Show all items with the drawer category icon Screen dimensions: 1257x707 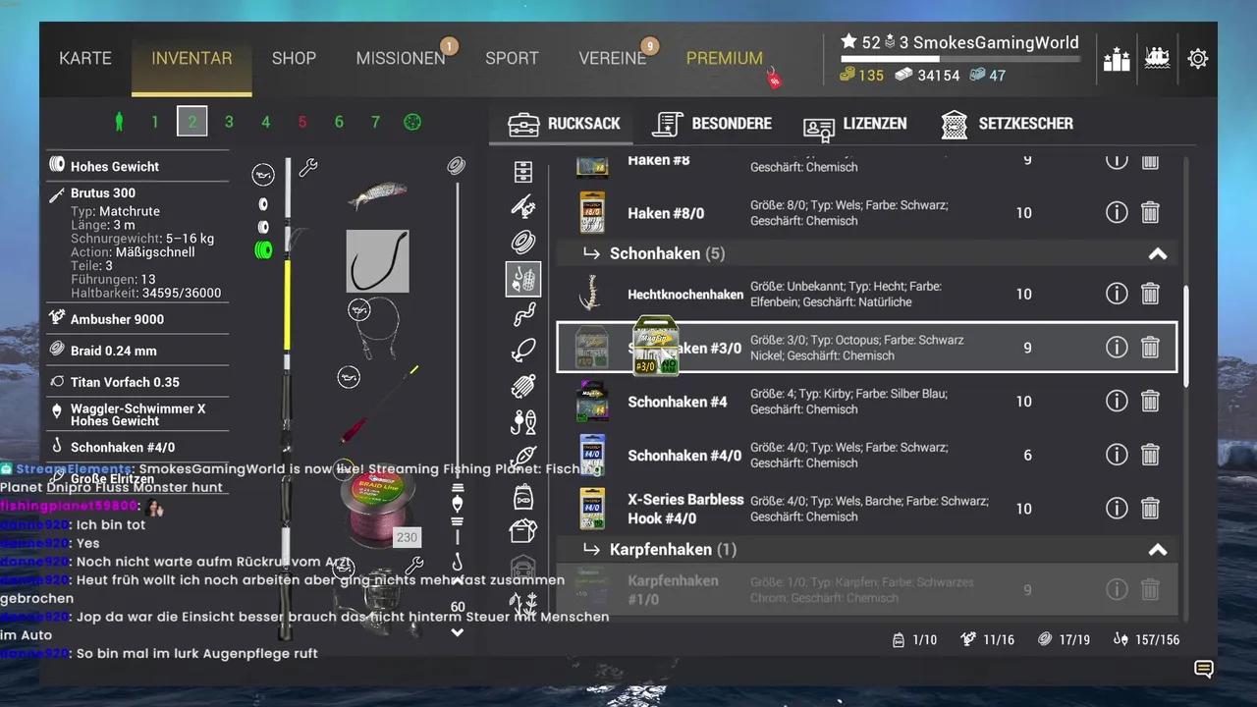click(x=523, y=172)
